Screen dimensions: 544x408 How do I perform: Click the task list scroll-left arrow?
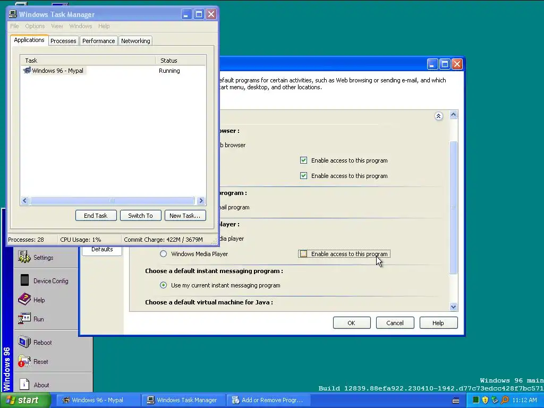click(24, 200)
